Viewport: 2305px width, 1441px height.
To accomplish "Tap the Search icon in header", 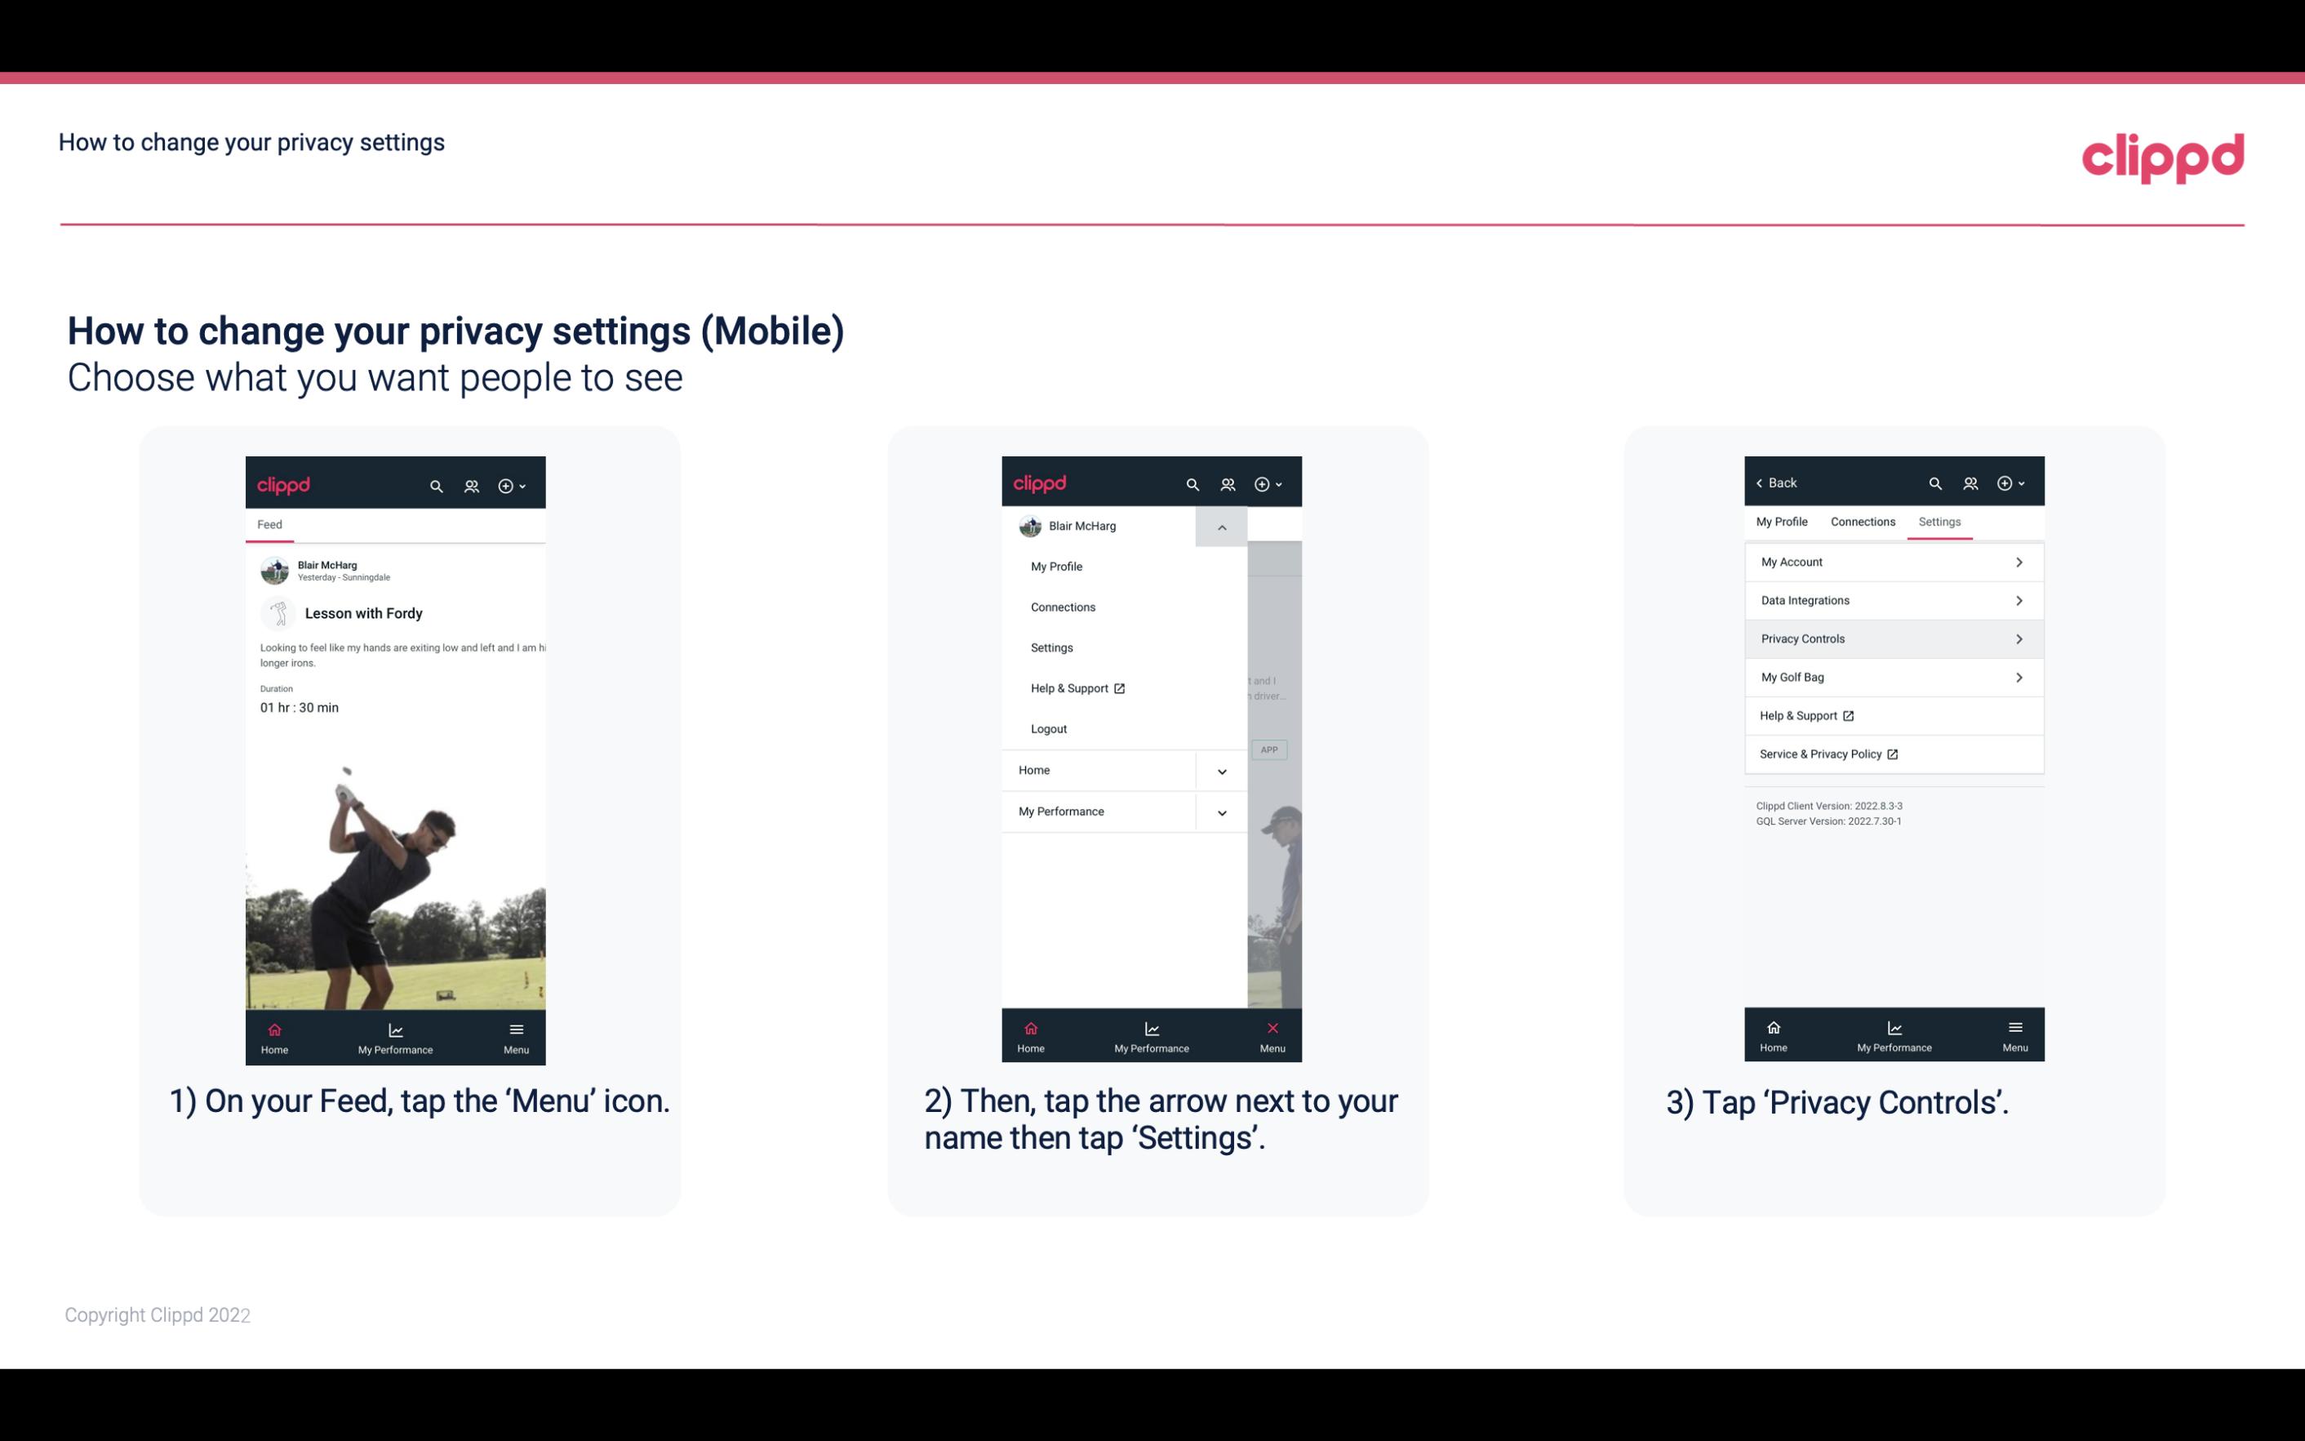I will [438, 485].
